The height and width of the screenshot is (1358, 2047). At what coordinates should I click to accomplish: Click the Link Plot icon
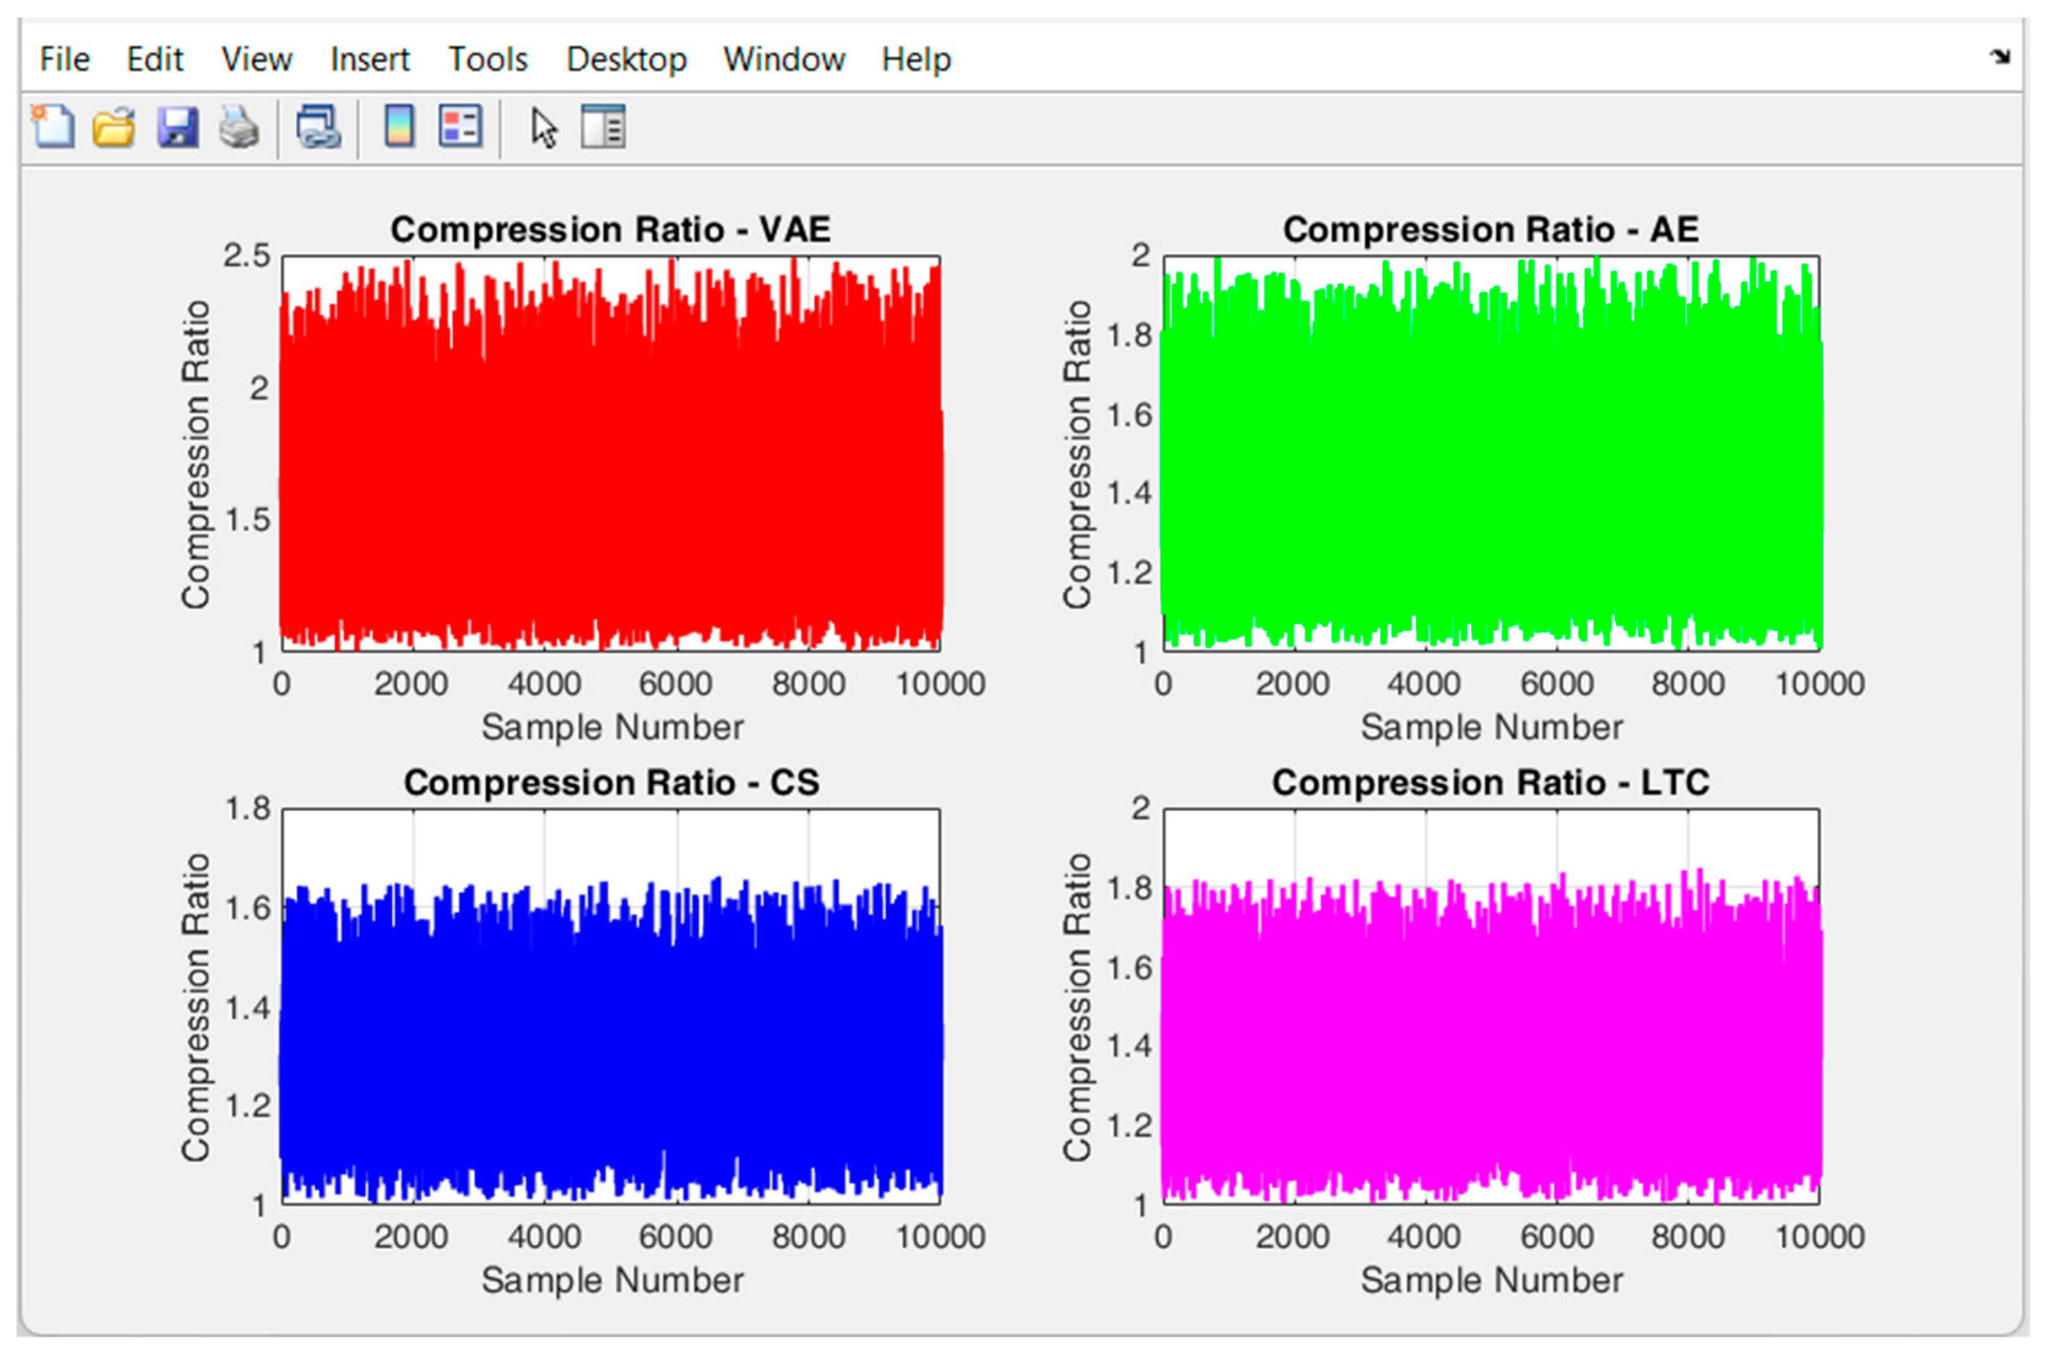click(x=318, y=128)
